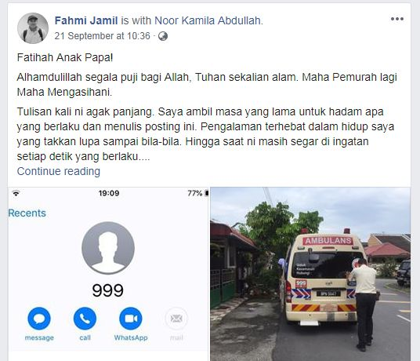Click the 21 September post timestamp
The height and width of the screenshot is (361, 420).
[x=103, y=36]
